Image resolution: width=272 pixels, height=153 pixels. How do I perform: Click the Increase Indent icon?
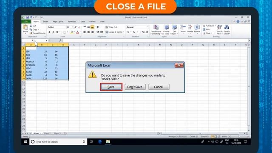(102, 32)
